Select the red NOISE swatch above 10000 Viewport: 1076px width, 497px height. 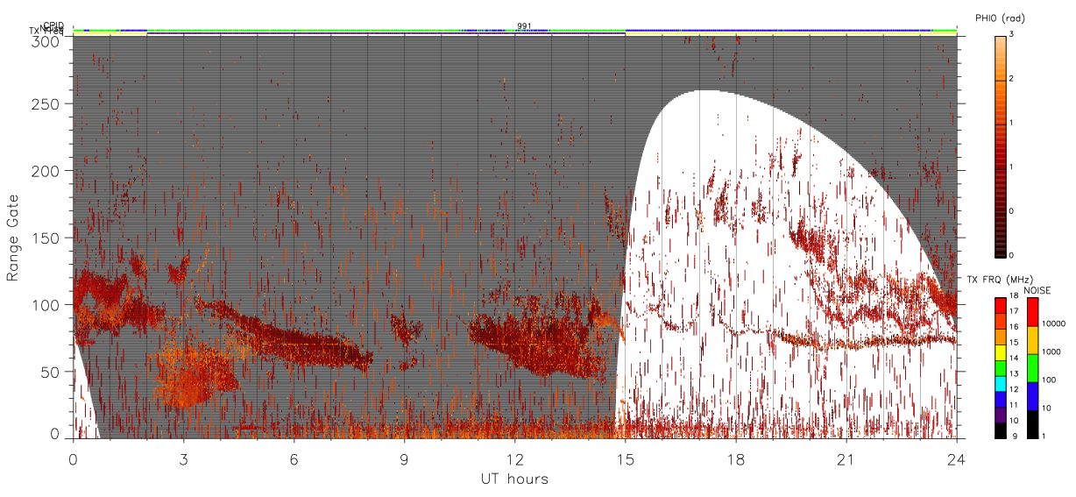click(x=1031, y=312)
